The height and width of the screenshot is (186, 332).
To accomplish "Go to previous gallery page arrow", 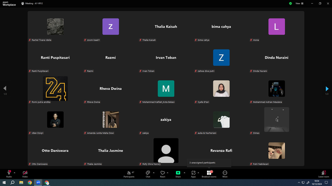I will click(5, 88).
